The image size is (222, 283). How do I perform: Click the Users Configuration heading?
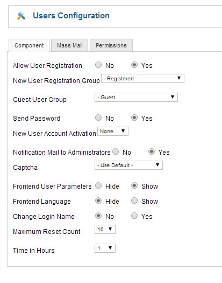(71, 16)
